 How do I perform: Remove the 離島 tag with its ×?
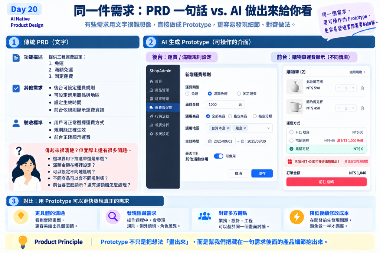(245, 128)
